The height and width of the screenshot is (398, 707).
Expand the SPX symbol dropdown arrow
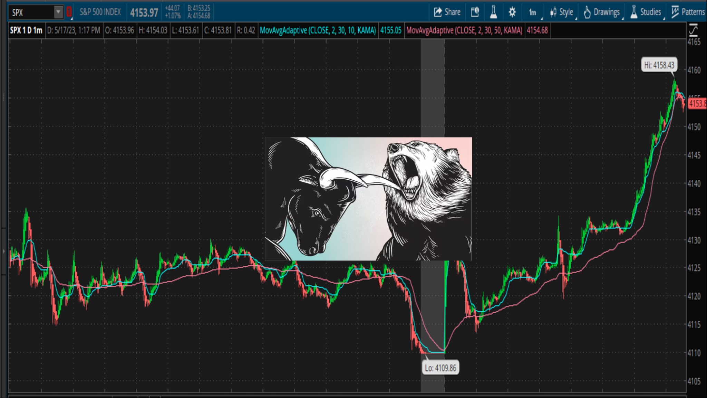(58, 12)
